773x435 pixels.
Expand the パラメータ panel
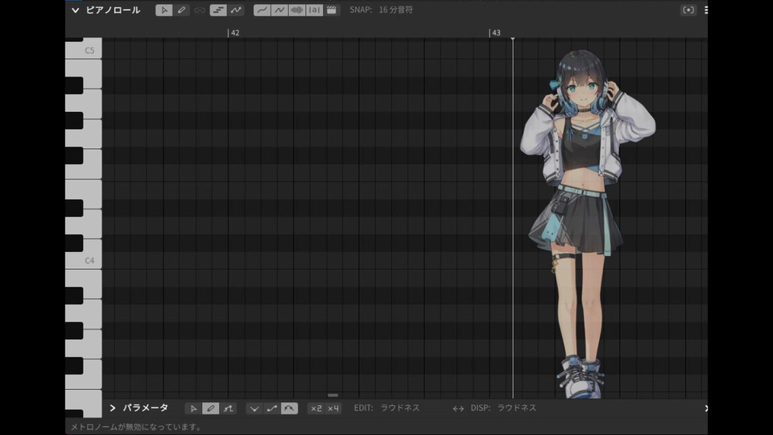[113, 408]
